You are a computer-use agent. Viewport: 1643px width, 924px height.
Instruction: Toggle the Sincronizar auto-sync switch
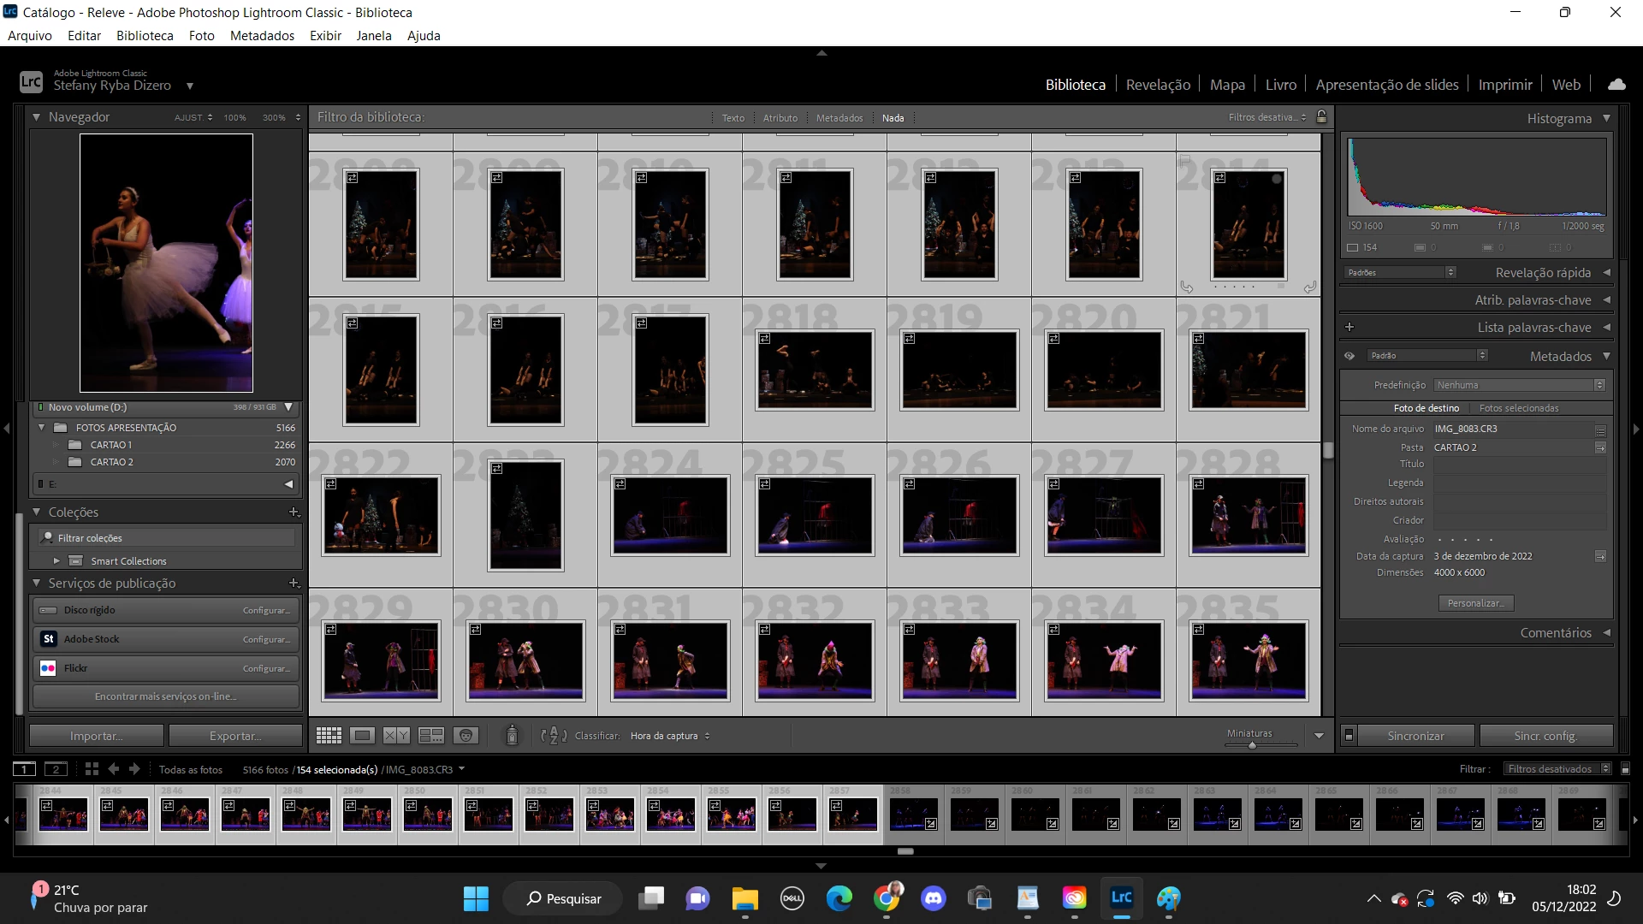click(1349, 736)
